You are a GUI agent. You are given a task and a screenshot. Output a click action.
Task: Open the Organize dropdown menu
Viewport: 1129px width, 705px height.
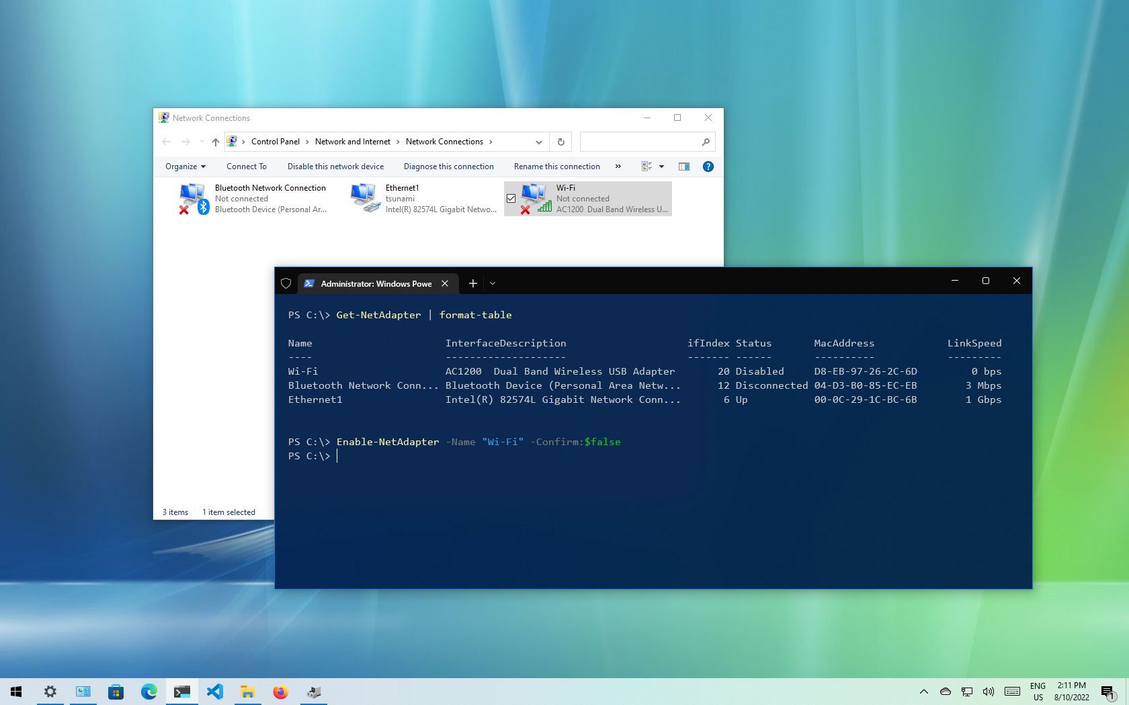(x=183, y=166)
